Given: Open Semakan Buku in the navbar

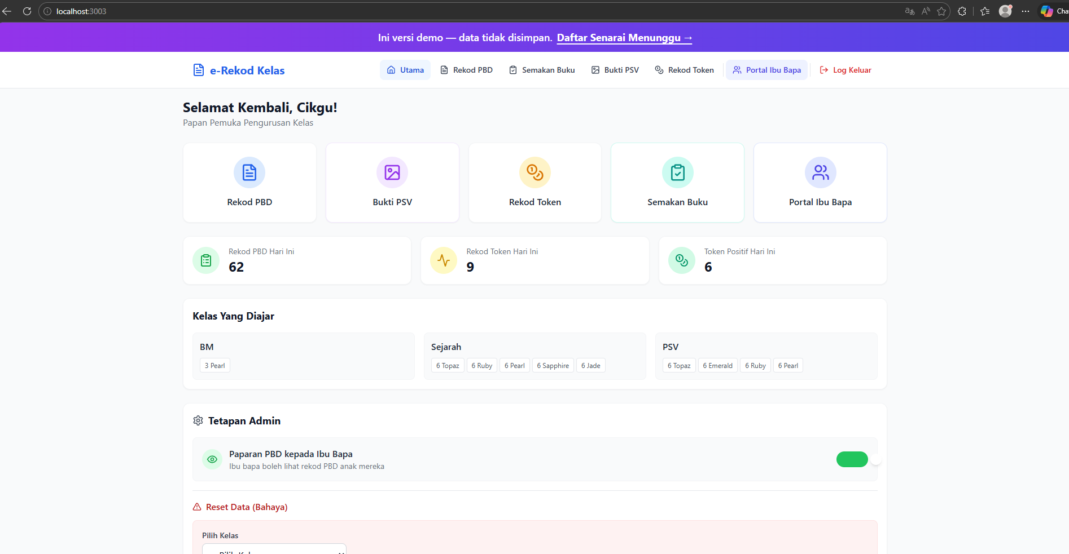Looking at the screenshot, I should pyautogui.click(x=542, y=70).
